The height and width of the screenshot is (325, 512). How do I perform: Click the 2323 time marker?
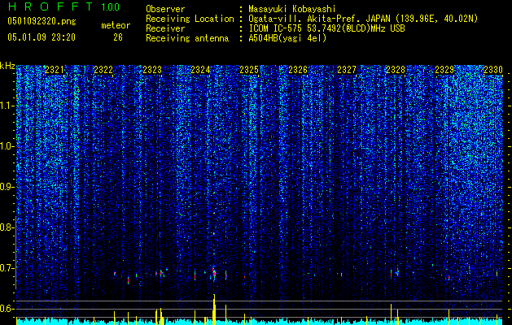pyautogui.click(x=152, y=70)
